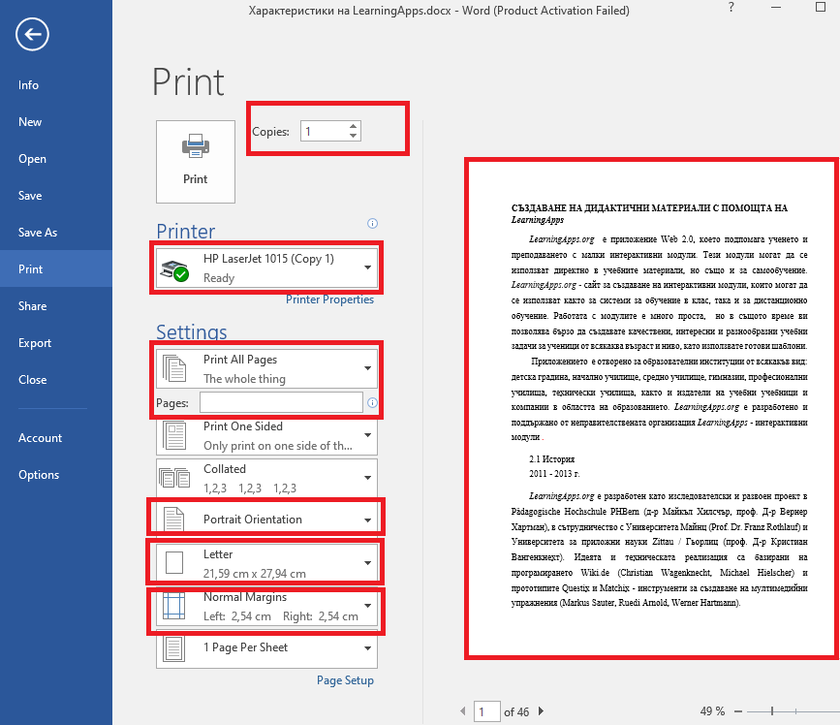The height and width of the screenshot is (725, 840).
Task: Open the Word Help question mark icon
Action: click(x=731, y=8)
